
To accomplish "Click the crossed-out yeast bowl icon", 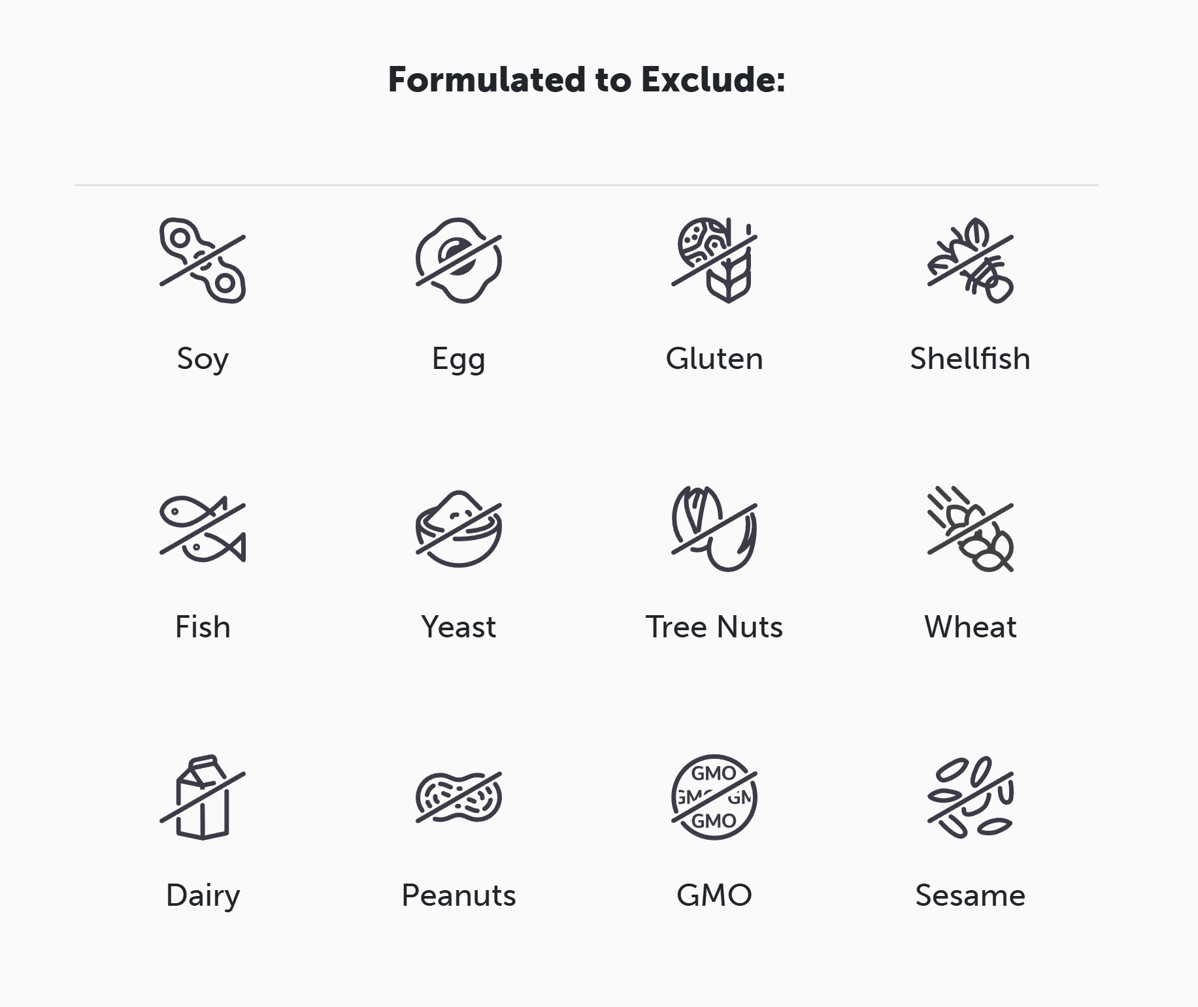I will point(458,529).
